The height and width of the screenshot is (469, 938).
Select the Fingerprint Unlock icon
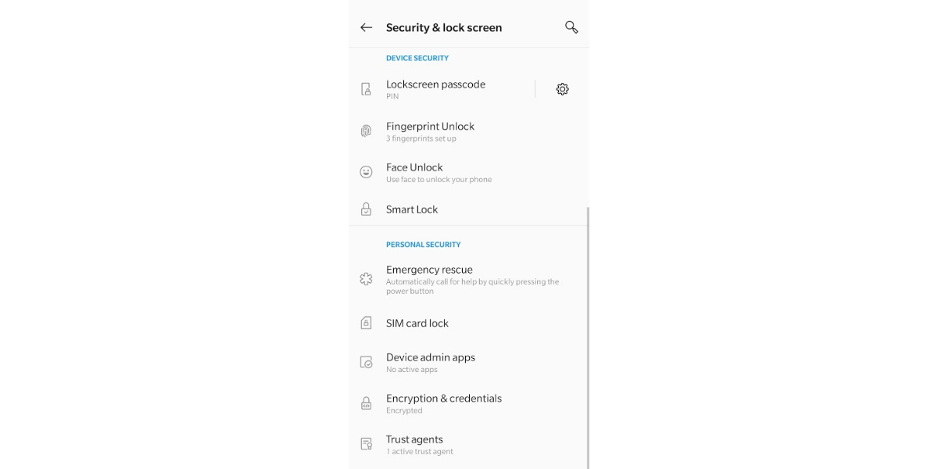tap(366, 131)
